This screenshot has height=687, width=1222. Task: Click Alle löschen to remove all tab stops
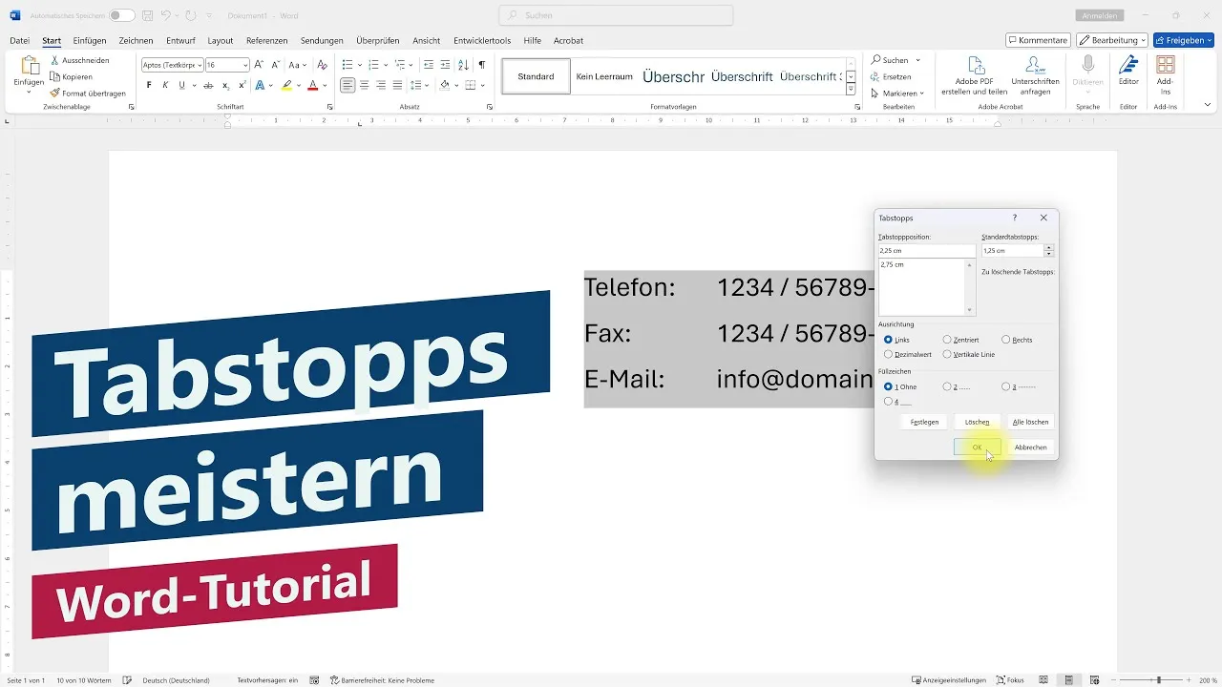(x=1030, y=421)
